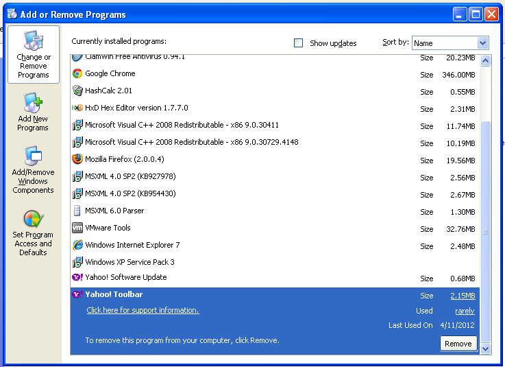
Task: Select the MSXML 6.0 Parser icon
Action: point(77,211)
